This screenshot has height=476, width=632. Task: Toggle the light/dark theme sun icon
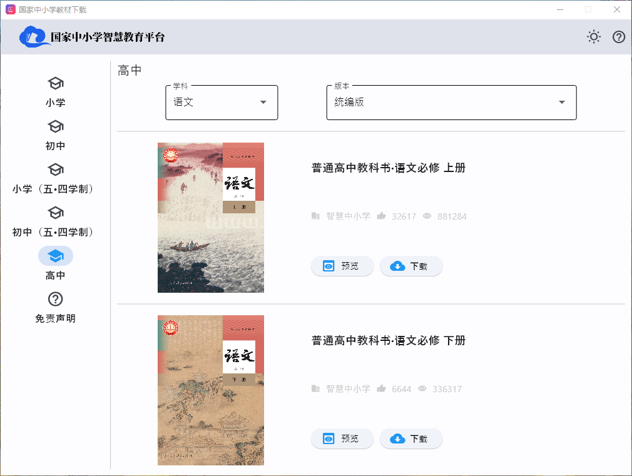[x=593, y=37]
